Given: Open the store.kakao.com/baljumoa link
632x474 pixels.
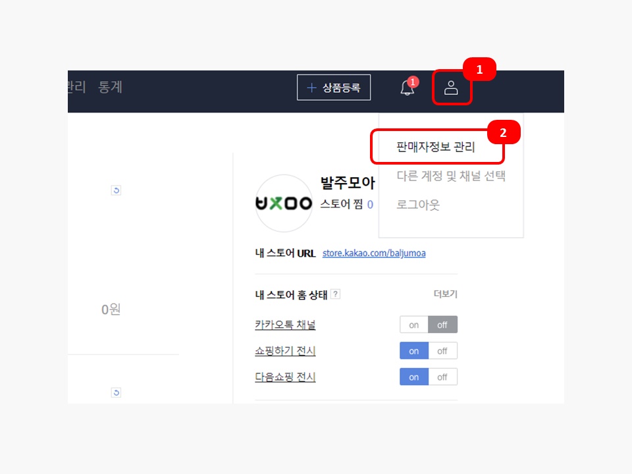Looking at the screenshot, I should pyautogui.click(x=374, y=253).
